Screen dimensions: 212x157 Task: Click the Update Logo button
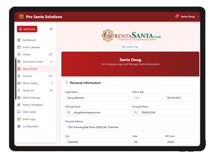[130, 47]
